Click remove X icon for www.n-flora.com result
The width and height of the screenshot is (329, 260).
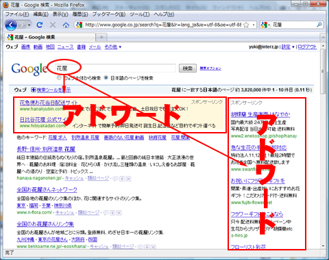coord(119,213)
